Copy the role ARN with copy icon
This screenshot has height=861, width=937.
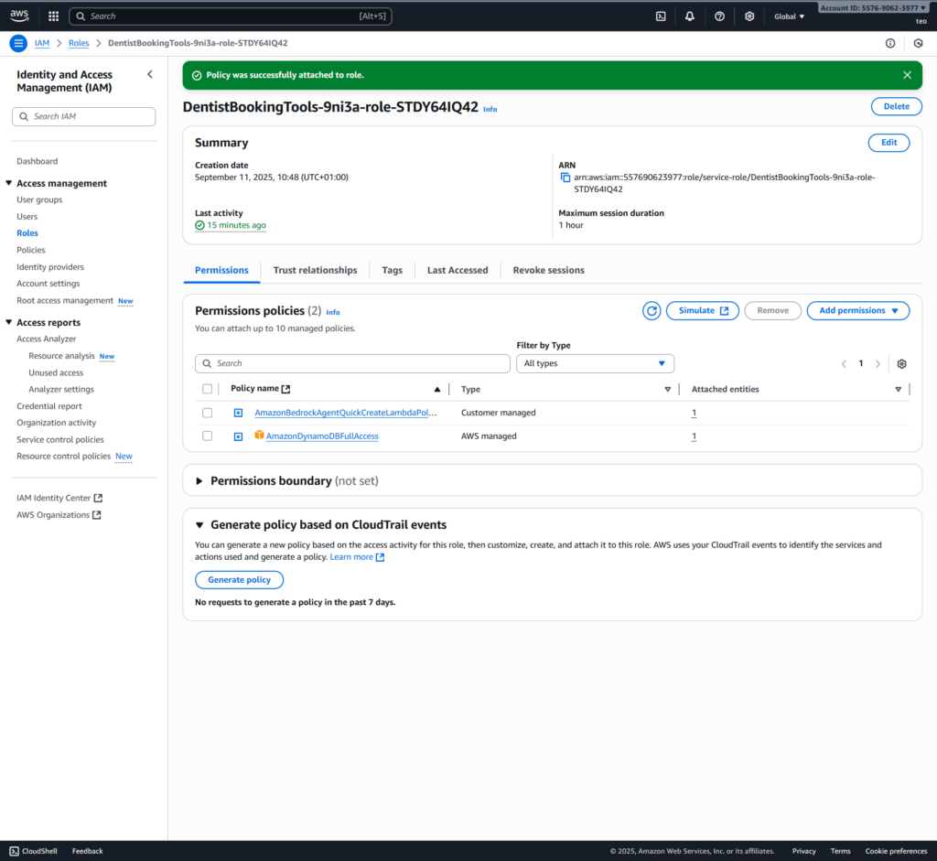coord(565,178)
